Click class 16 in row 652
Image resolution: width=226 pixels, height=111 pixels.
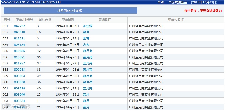39,32
